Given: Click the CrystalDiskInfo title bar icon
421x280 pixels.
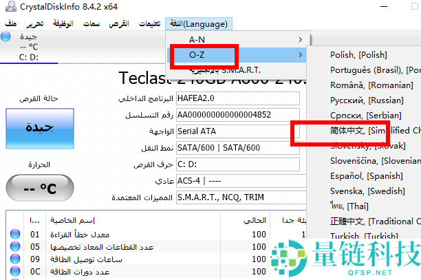Looking at the screenshot, I should [11, 6].
